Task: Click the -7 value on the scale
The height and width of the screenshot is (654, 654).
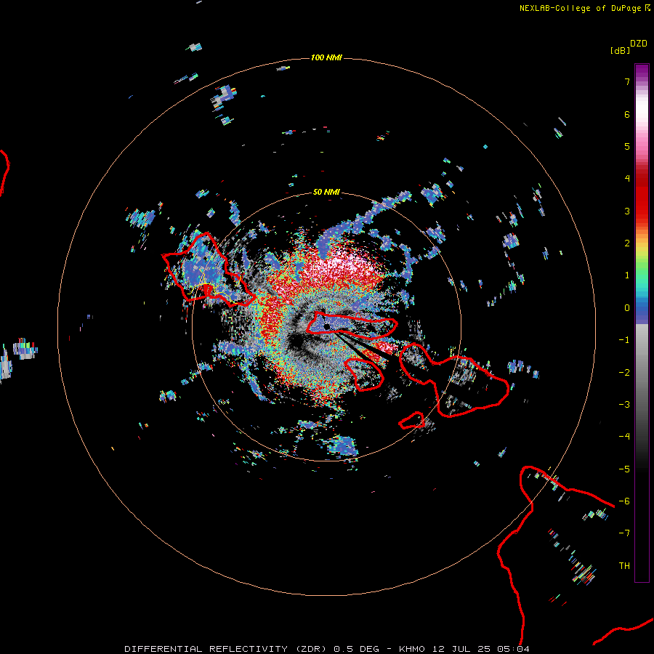Action: point(624,533)
